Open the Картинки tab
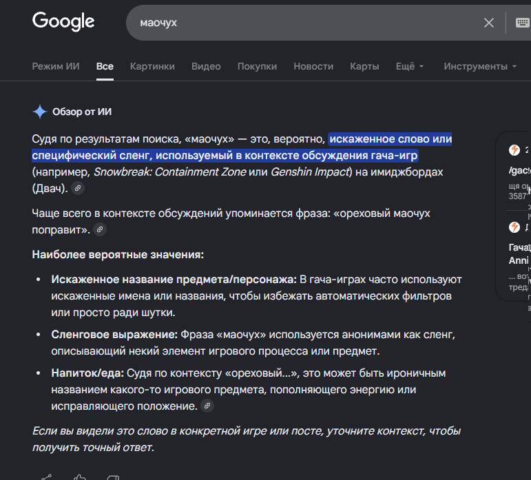 pyautogui.click(x=152, y=66)
